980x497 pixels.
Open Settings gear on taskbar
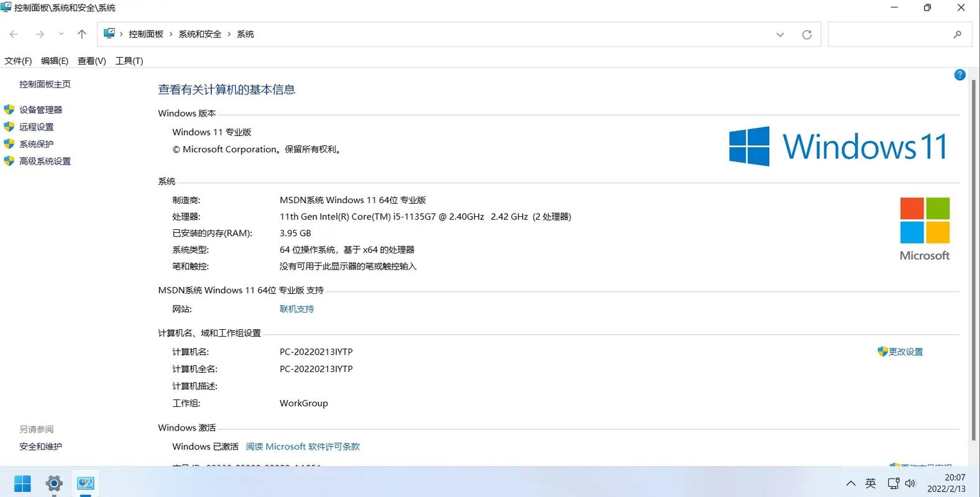pos(54,483)
